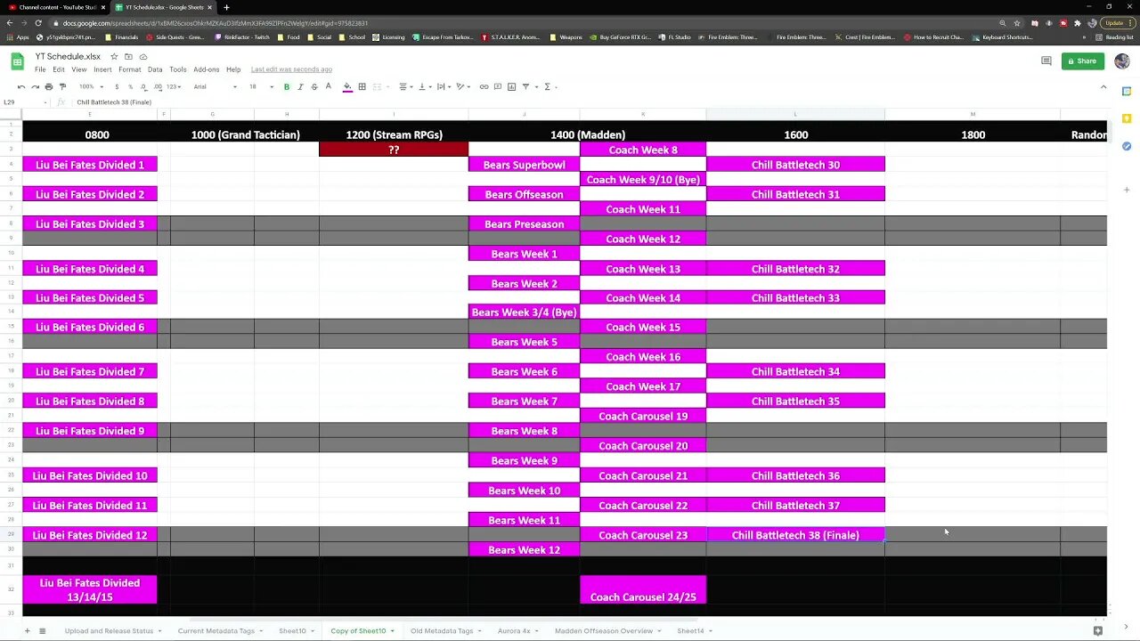Viewport: 1140px width, 641px height.
Task: Click the formula bar content
Action: 114,102
